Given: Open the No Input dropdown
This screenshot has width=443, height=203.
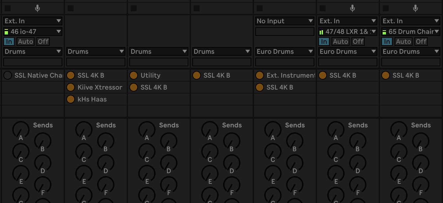Looking at the screenshot, I should [x=285, y=21].
